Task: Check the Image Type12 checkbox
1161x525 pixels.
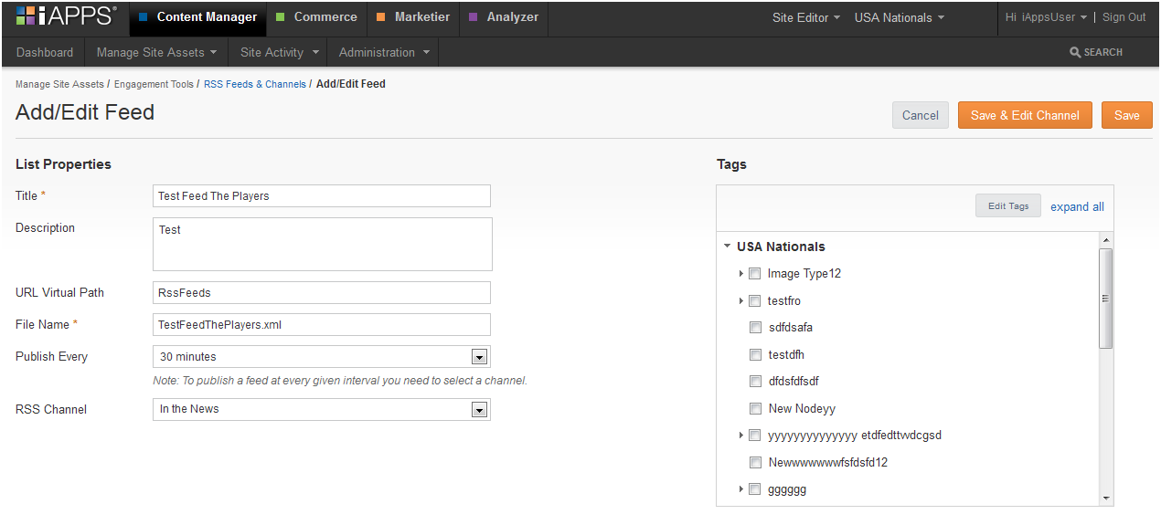Action: [755, 273]
